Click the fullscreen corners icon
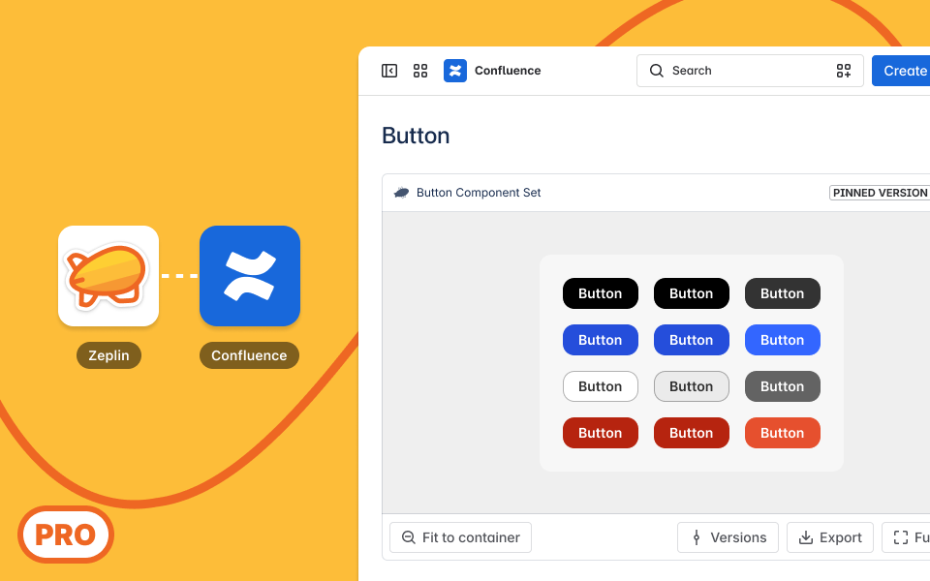Viewport: 930px width, 581px height. click(x=900, y=537)
